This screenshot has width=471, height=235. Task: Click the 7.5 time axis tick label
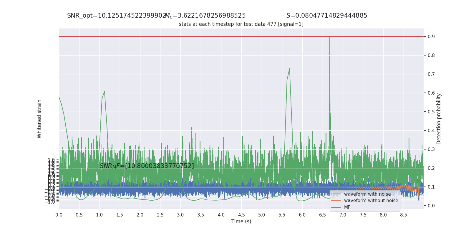tap(363, 215)
